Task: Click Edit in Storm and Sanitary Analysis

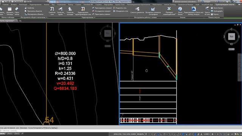Action: (x=194, y=11)
